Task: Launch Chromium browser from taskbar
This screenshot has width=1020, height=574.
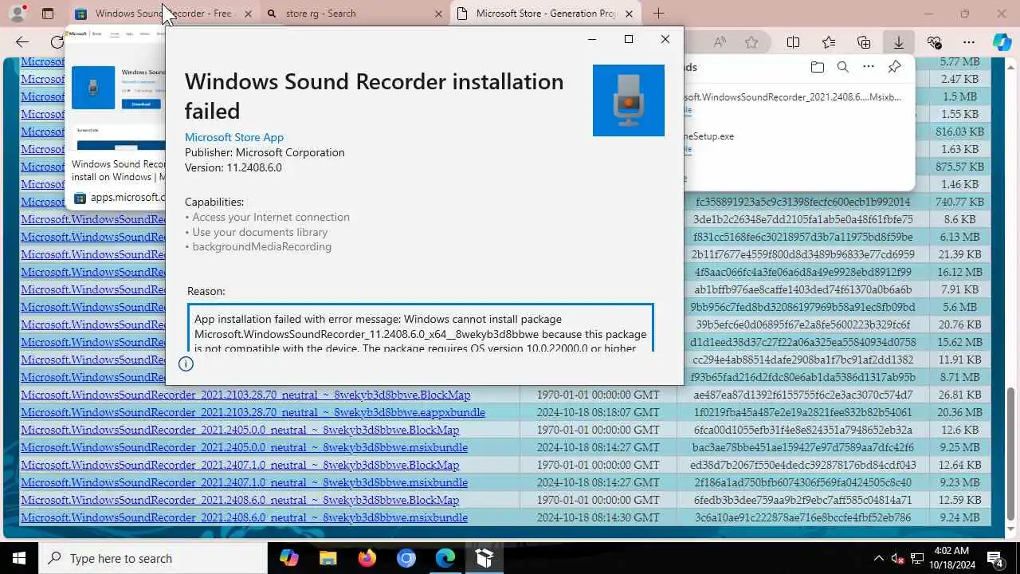Action: pos(406,558)
